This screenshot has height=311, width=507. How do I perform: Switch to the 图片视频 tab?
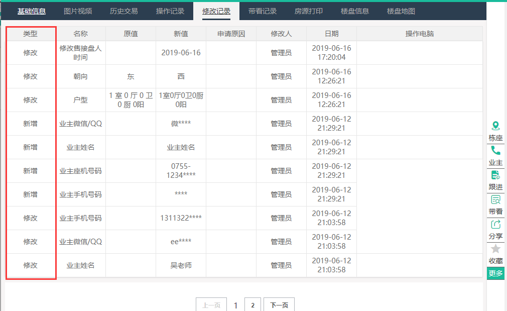78,11
